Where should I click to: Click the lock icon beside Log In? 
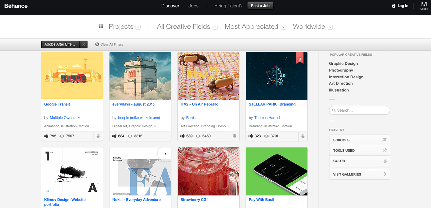(x=394, y=6)
